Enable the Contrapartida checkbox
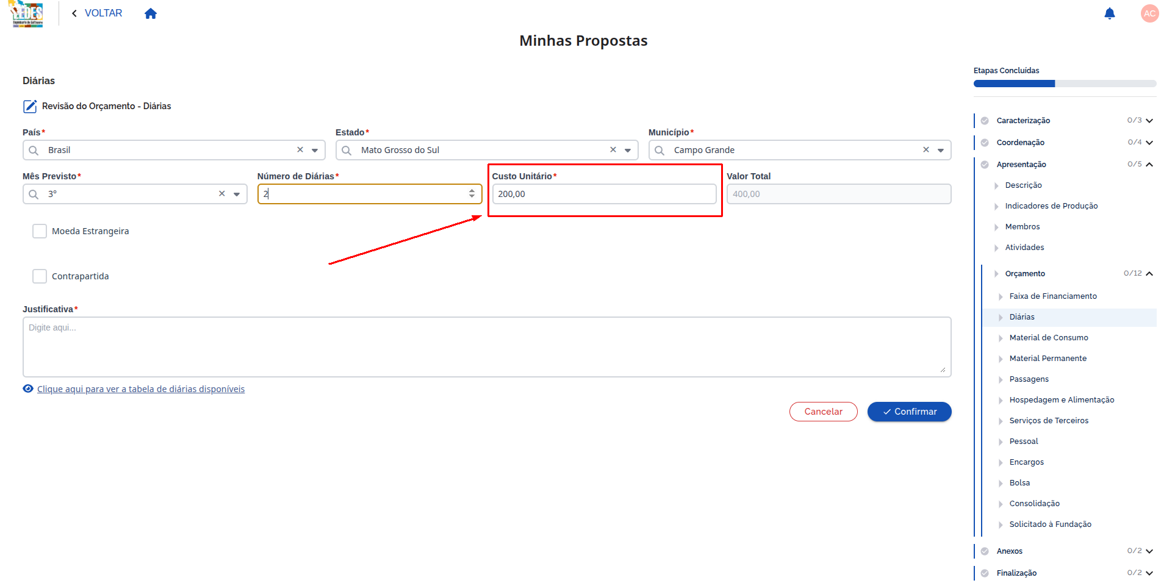Image resolution: width=1161 pixels, height=583 pixels. click(x=40, y=276)
